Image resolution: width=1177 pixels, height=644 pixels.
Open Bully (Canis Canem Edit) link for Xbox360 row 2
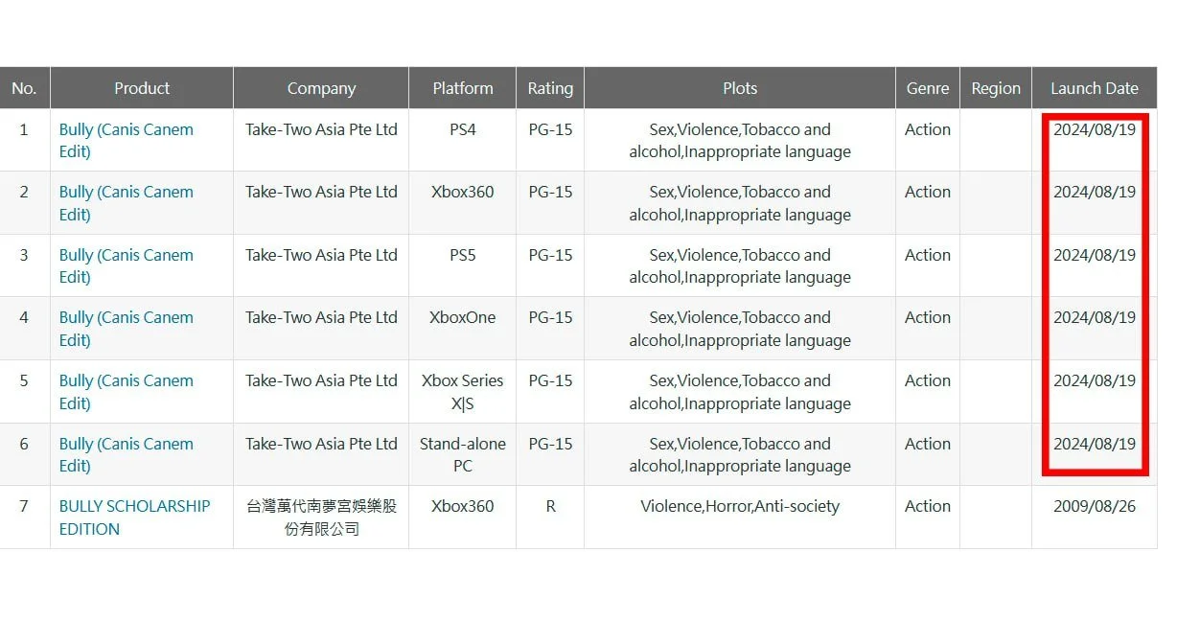point(126,203)
